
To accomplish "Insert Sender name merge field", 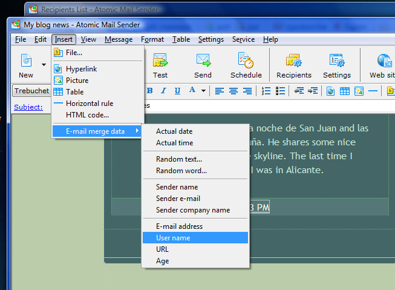I will (195, 187).
